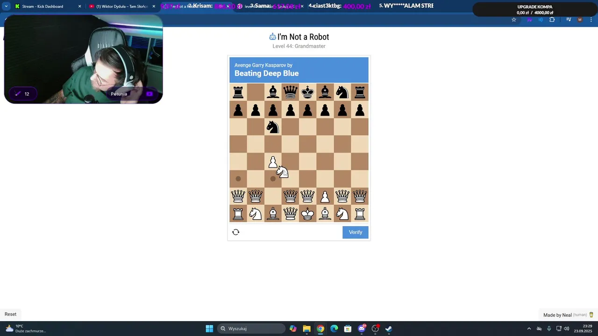Viewport: 598px width, 336px height.
Task: Open Copilot from the taskbar
Action: [x=293, y=329]
